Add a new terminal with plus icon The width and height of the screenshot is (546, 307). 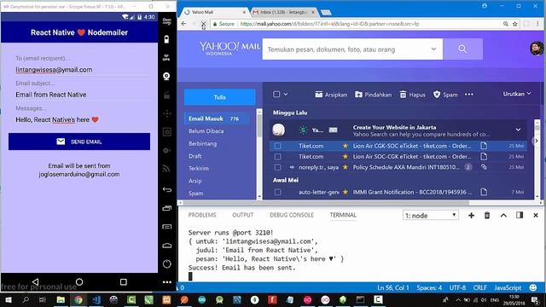[x=471, y=216]
